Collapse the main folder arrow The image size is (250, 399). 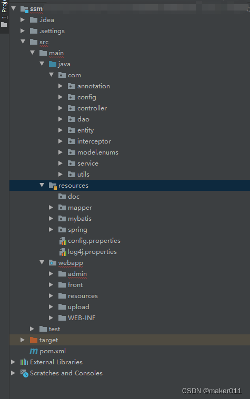tap(32, 53)
